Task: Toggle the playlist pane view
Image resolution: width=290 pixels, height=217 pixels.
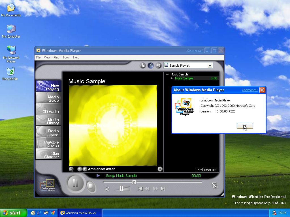Action: coord(151,65)
